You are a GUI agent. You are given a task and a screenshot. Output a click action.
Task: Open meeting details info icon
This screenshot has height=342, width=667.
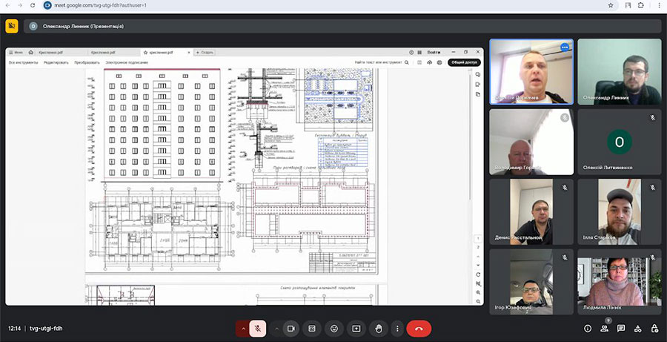click(x=587, y=328)
